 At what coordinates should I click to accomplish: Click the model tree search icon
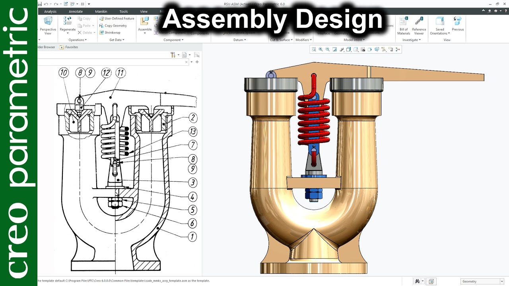click(x=196, y=55)
